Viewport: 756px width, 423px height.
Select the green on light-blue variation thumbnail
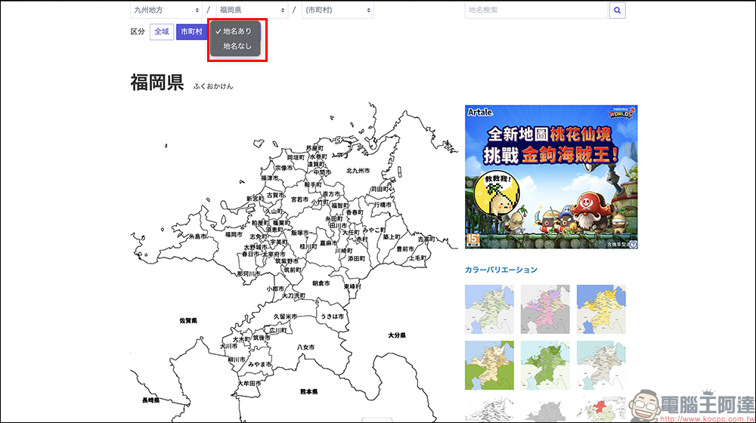coord(545,365)
